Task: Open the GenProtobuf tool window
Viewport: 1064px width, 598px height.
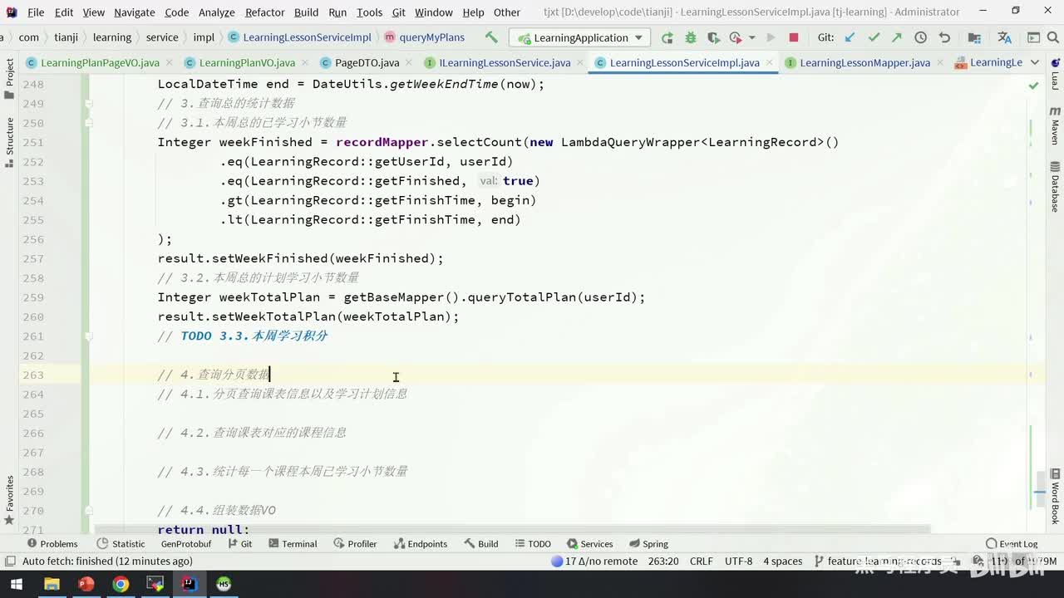Action: pos(186,544)
